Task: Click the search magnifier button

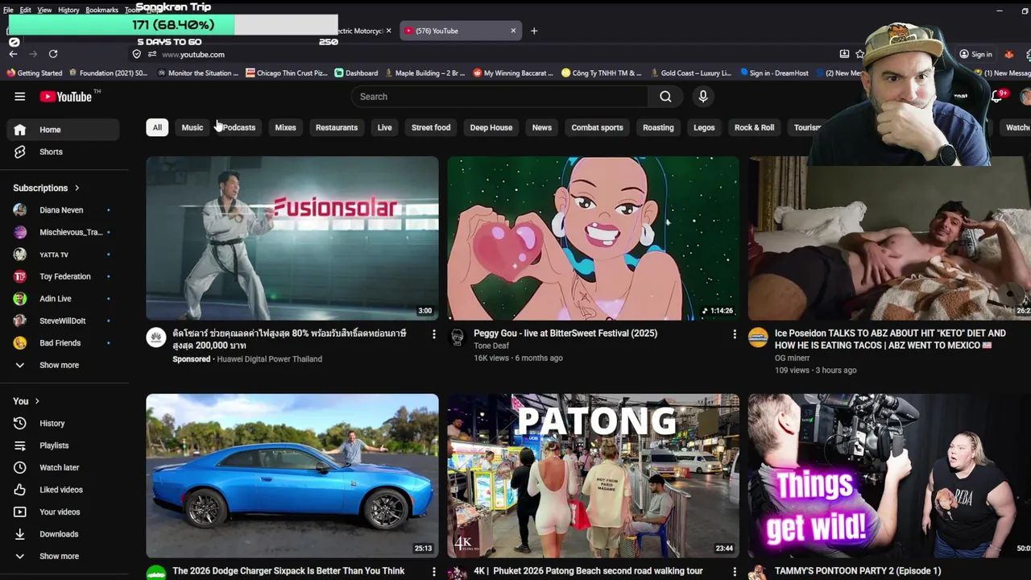Action: click(665, 97)
